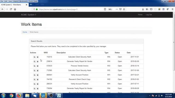Click the taskbar clock showing 10:33 AM
Image resolution: width=175 pixels, height=98 pixels.
click(x=168, y=96)
